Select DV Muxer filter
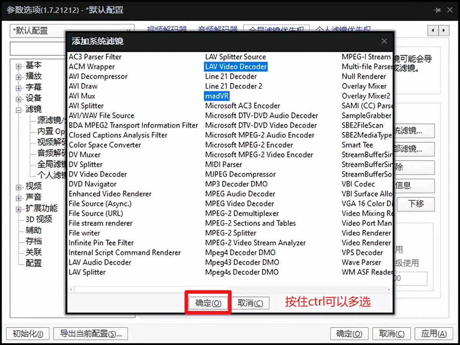The width and height of the screenshot is (460, 345). point(85,155)
